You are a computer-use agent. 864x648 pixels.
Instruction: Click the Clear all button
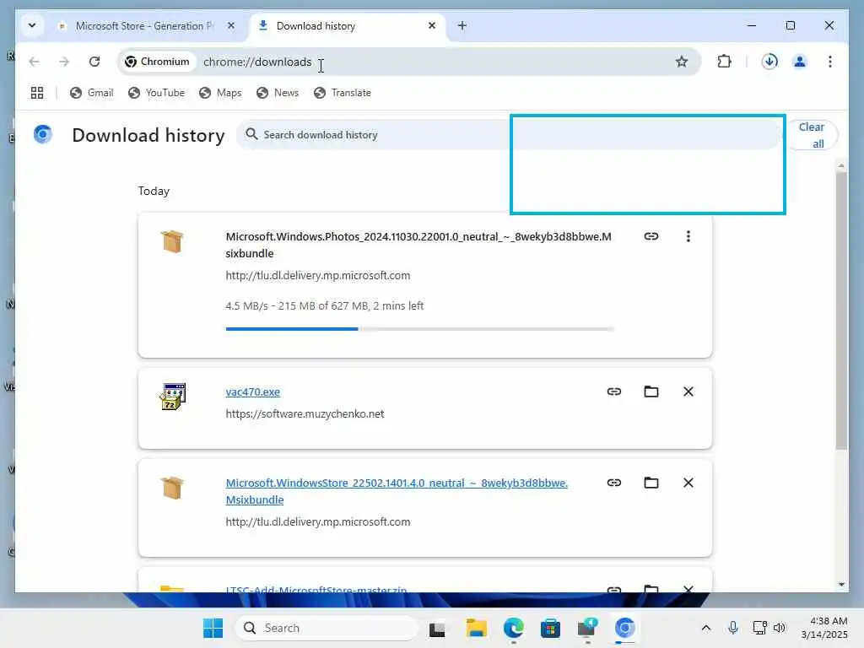813,135
